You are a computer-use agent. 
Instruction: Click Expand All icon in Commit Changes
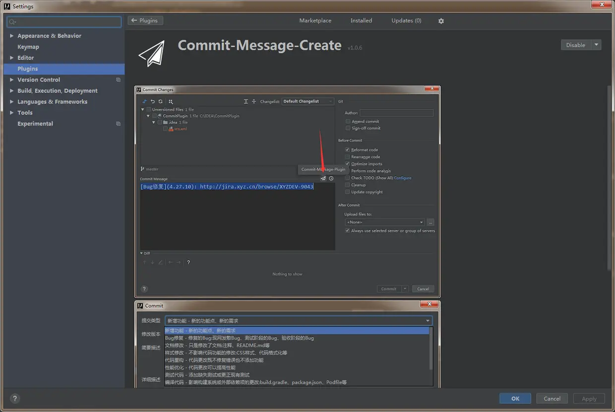click(x=246, y=101)
